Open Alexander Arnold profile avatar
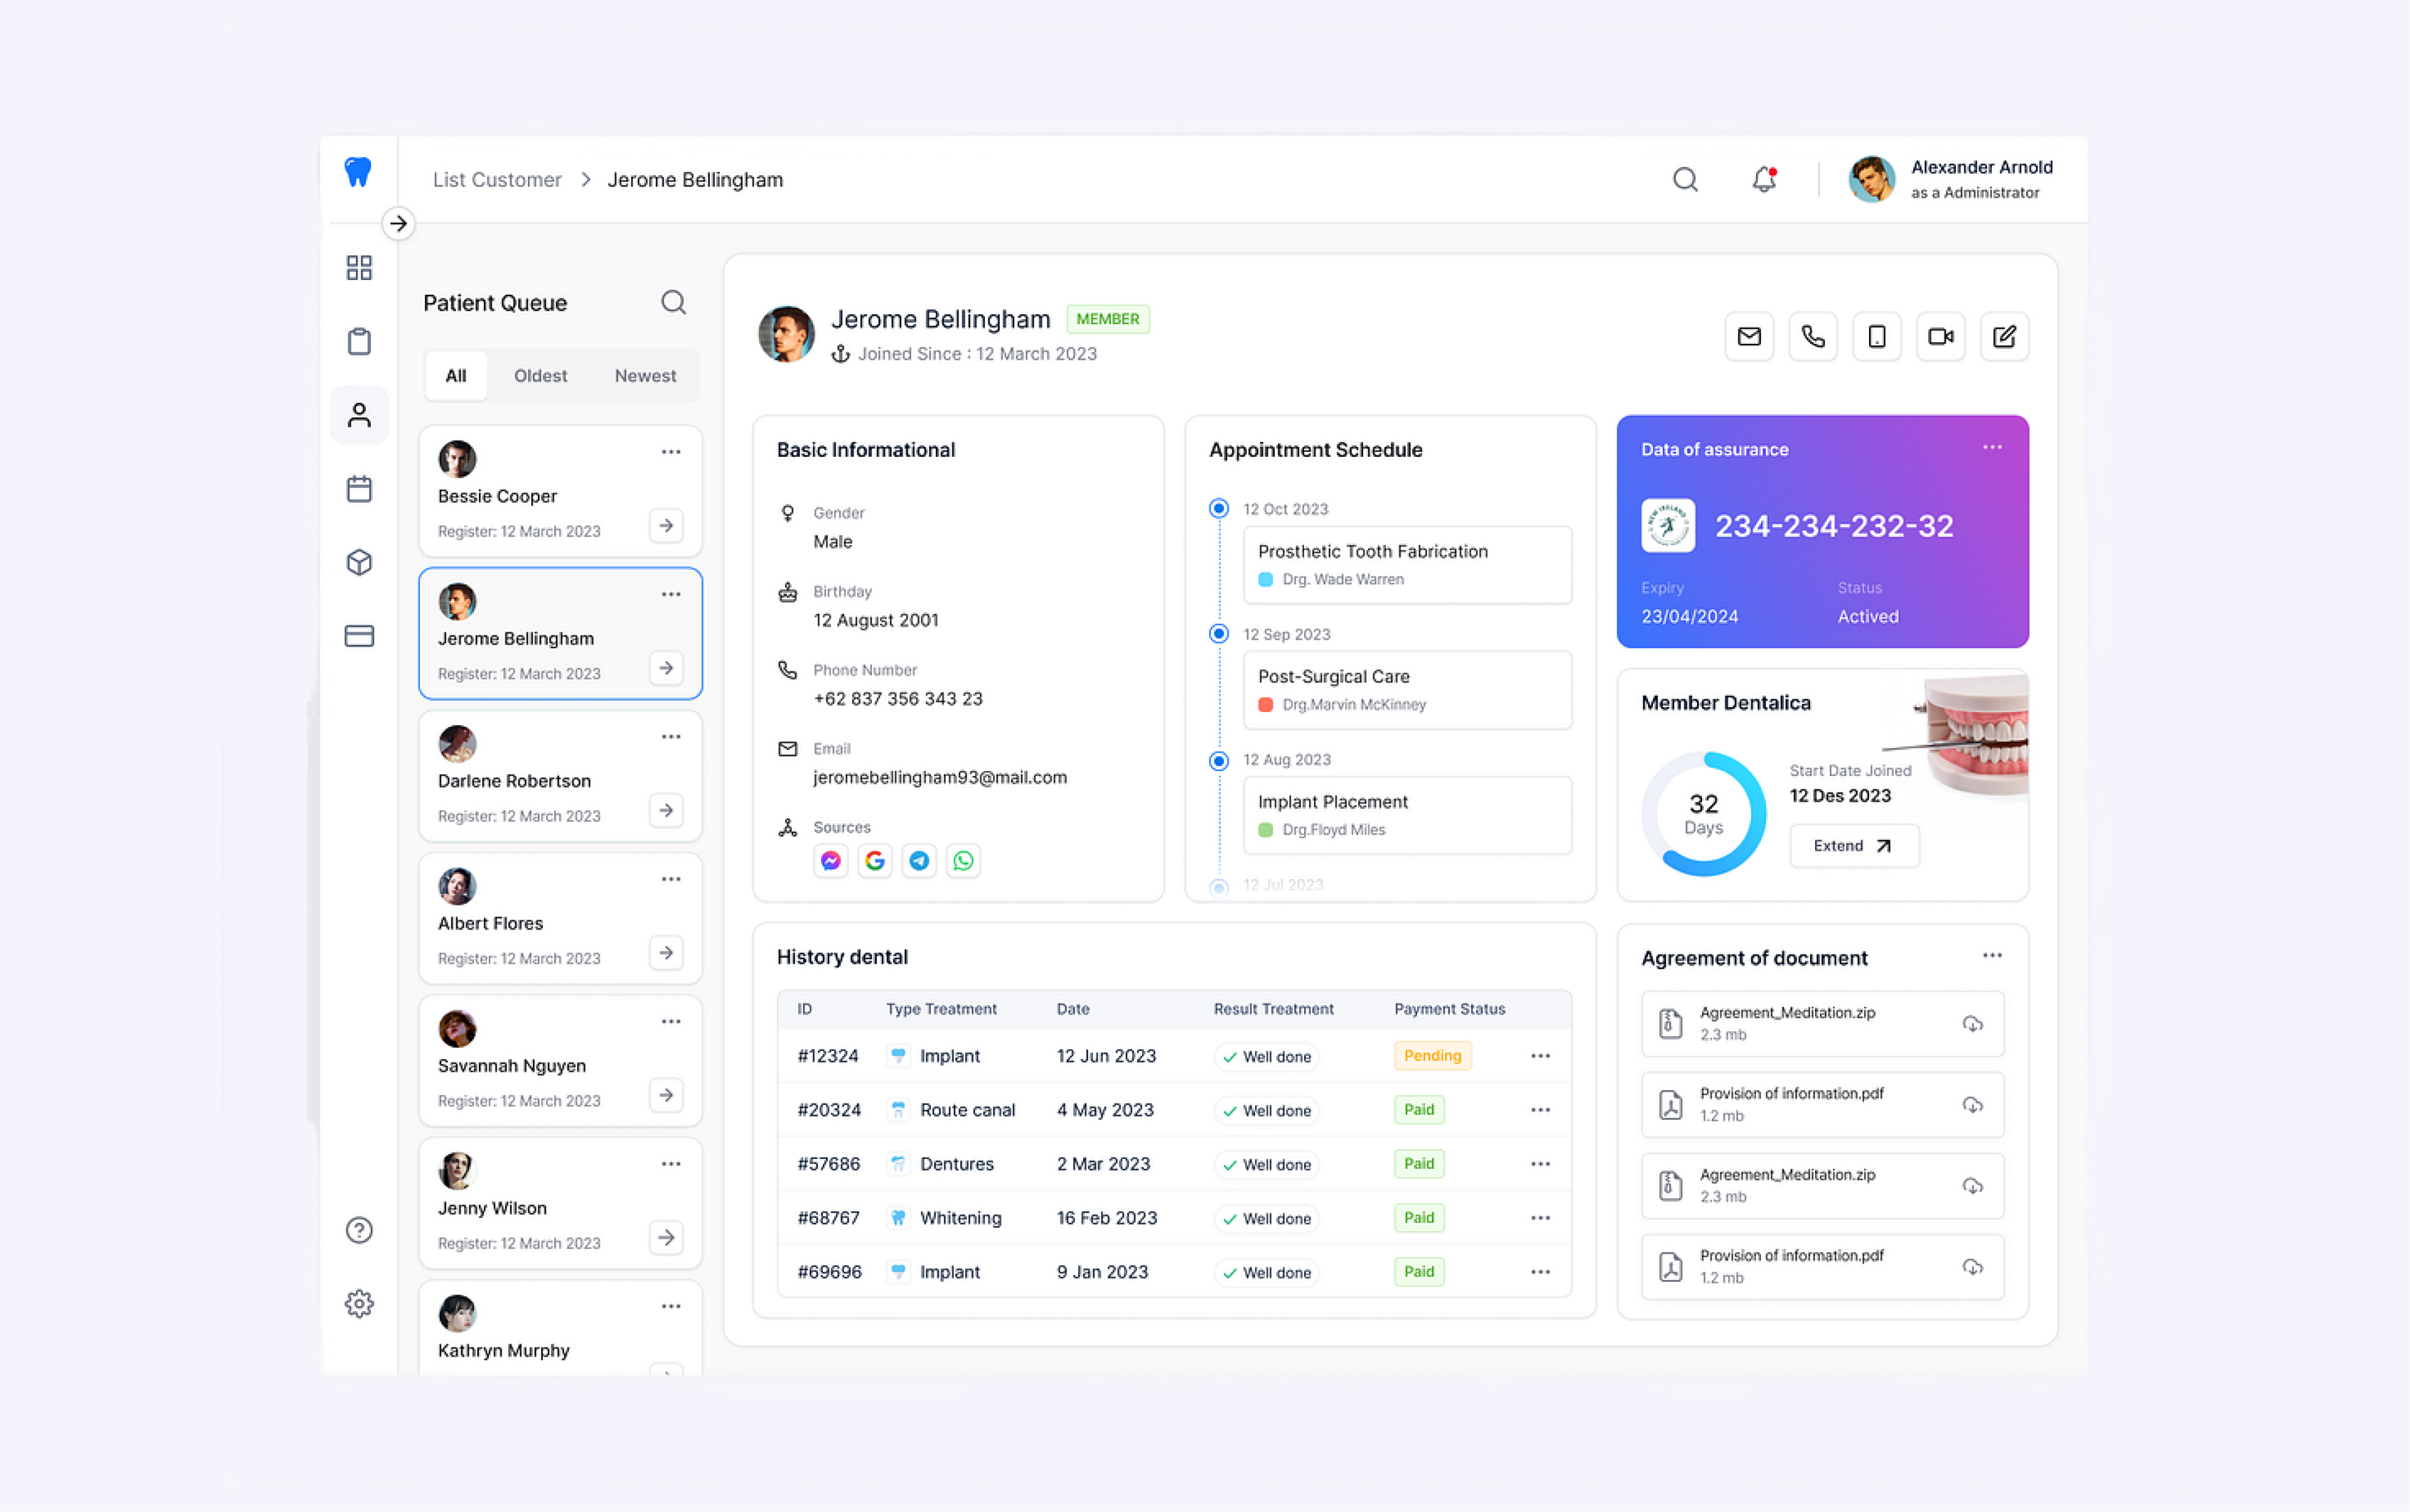The width and height of the screenshot is (2410, 1512). click(1872, 180)
